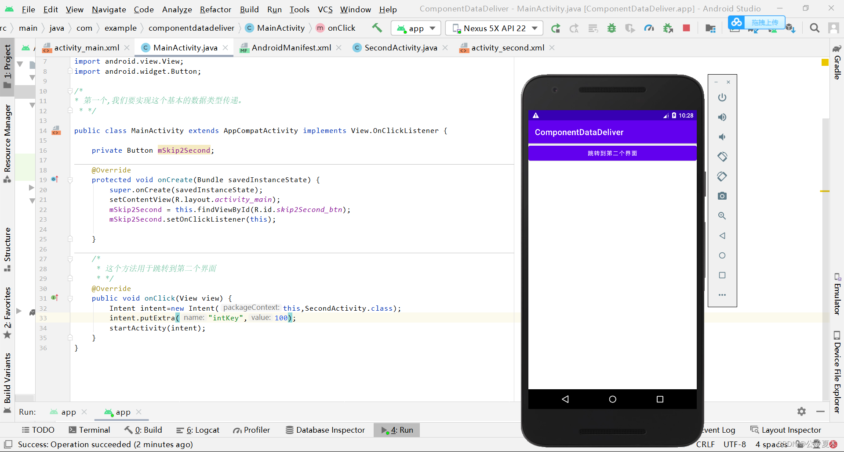Viewport: 844px width, 452px height.
Task: Open the Refactor menu
Action: pos(215,9)
